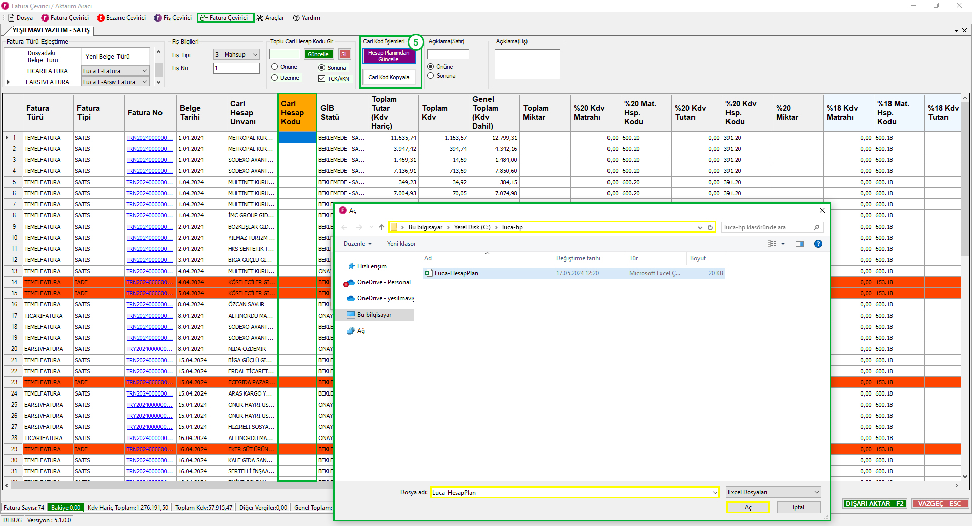Select Ağ network location

tap(360, 331)
